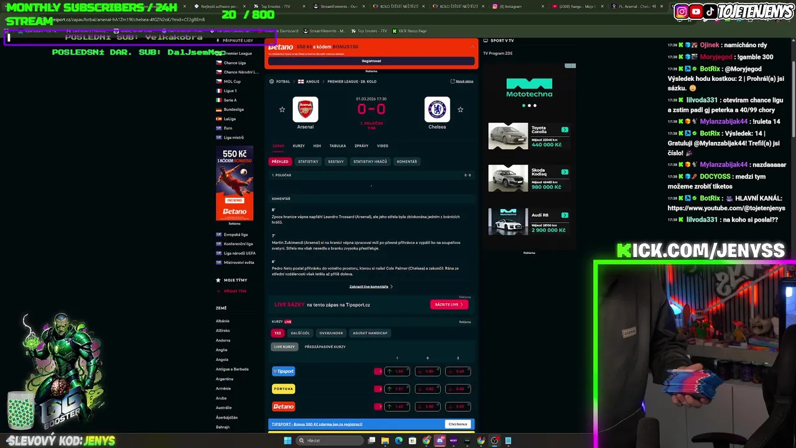796x448 pixels.
Task: Select the STATISTIKY HRÁČŮ sub-tab
Action: [370, 161]
